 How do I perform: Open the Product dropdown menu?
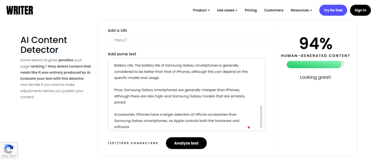coord(201,10)
